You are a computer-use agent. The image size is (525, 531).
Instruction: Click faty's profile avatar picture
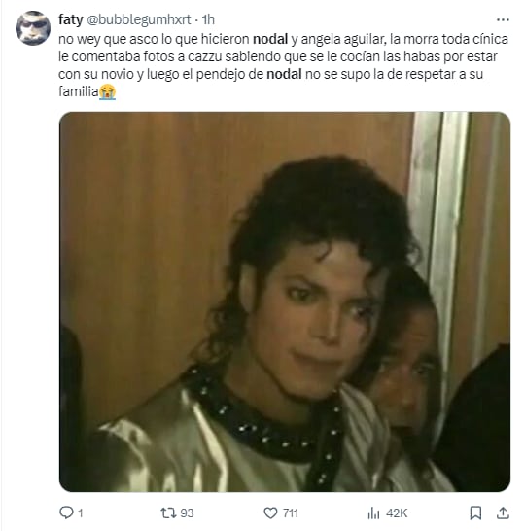(33, 28)
